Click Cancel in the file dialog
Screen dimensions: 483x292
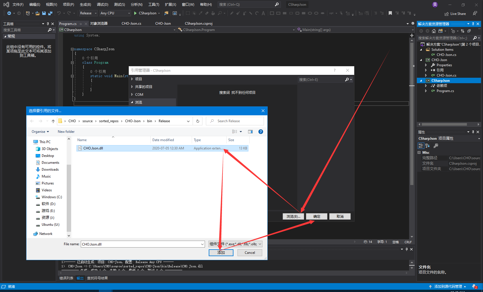coord(250,253)
